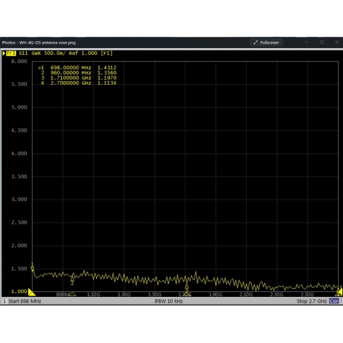Click the yellow reference level triangle at 1.000
343x343 pixels.
(x=32, y=292)
